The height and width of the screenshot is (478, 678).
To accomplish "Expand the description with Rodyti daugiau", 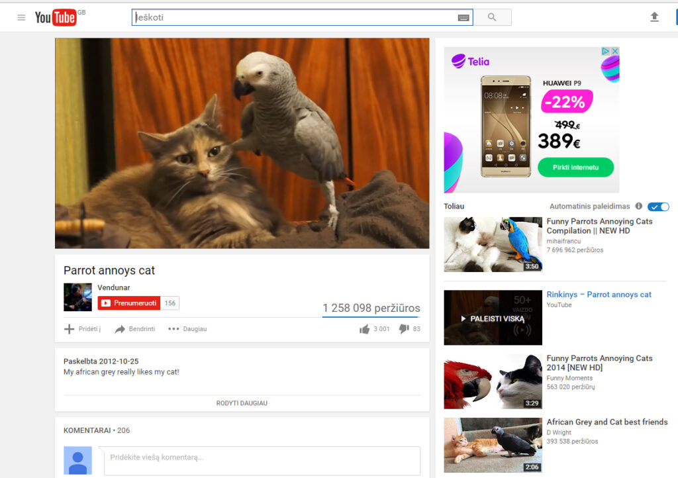I will coord(242,403).
